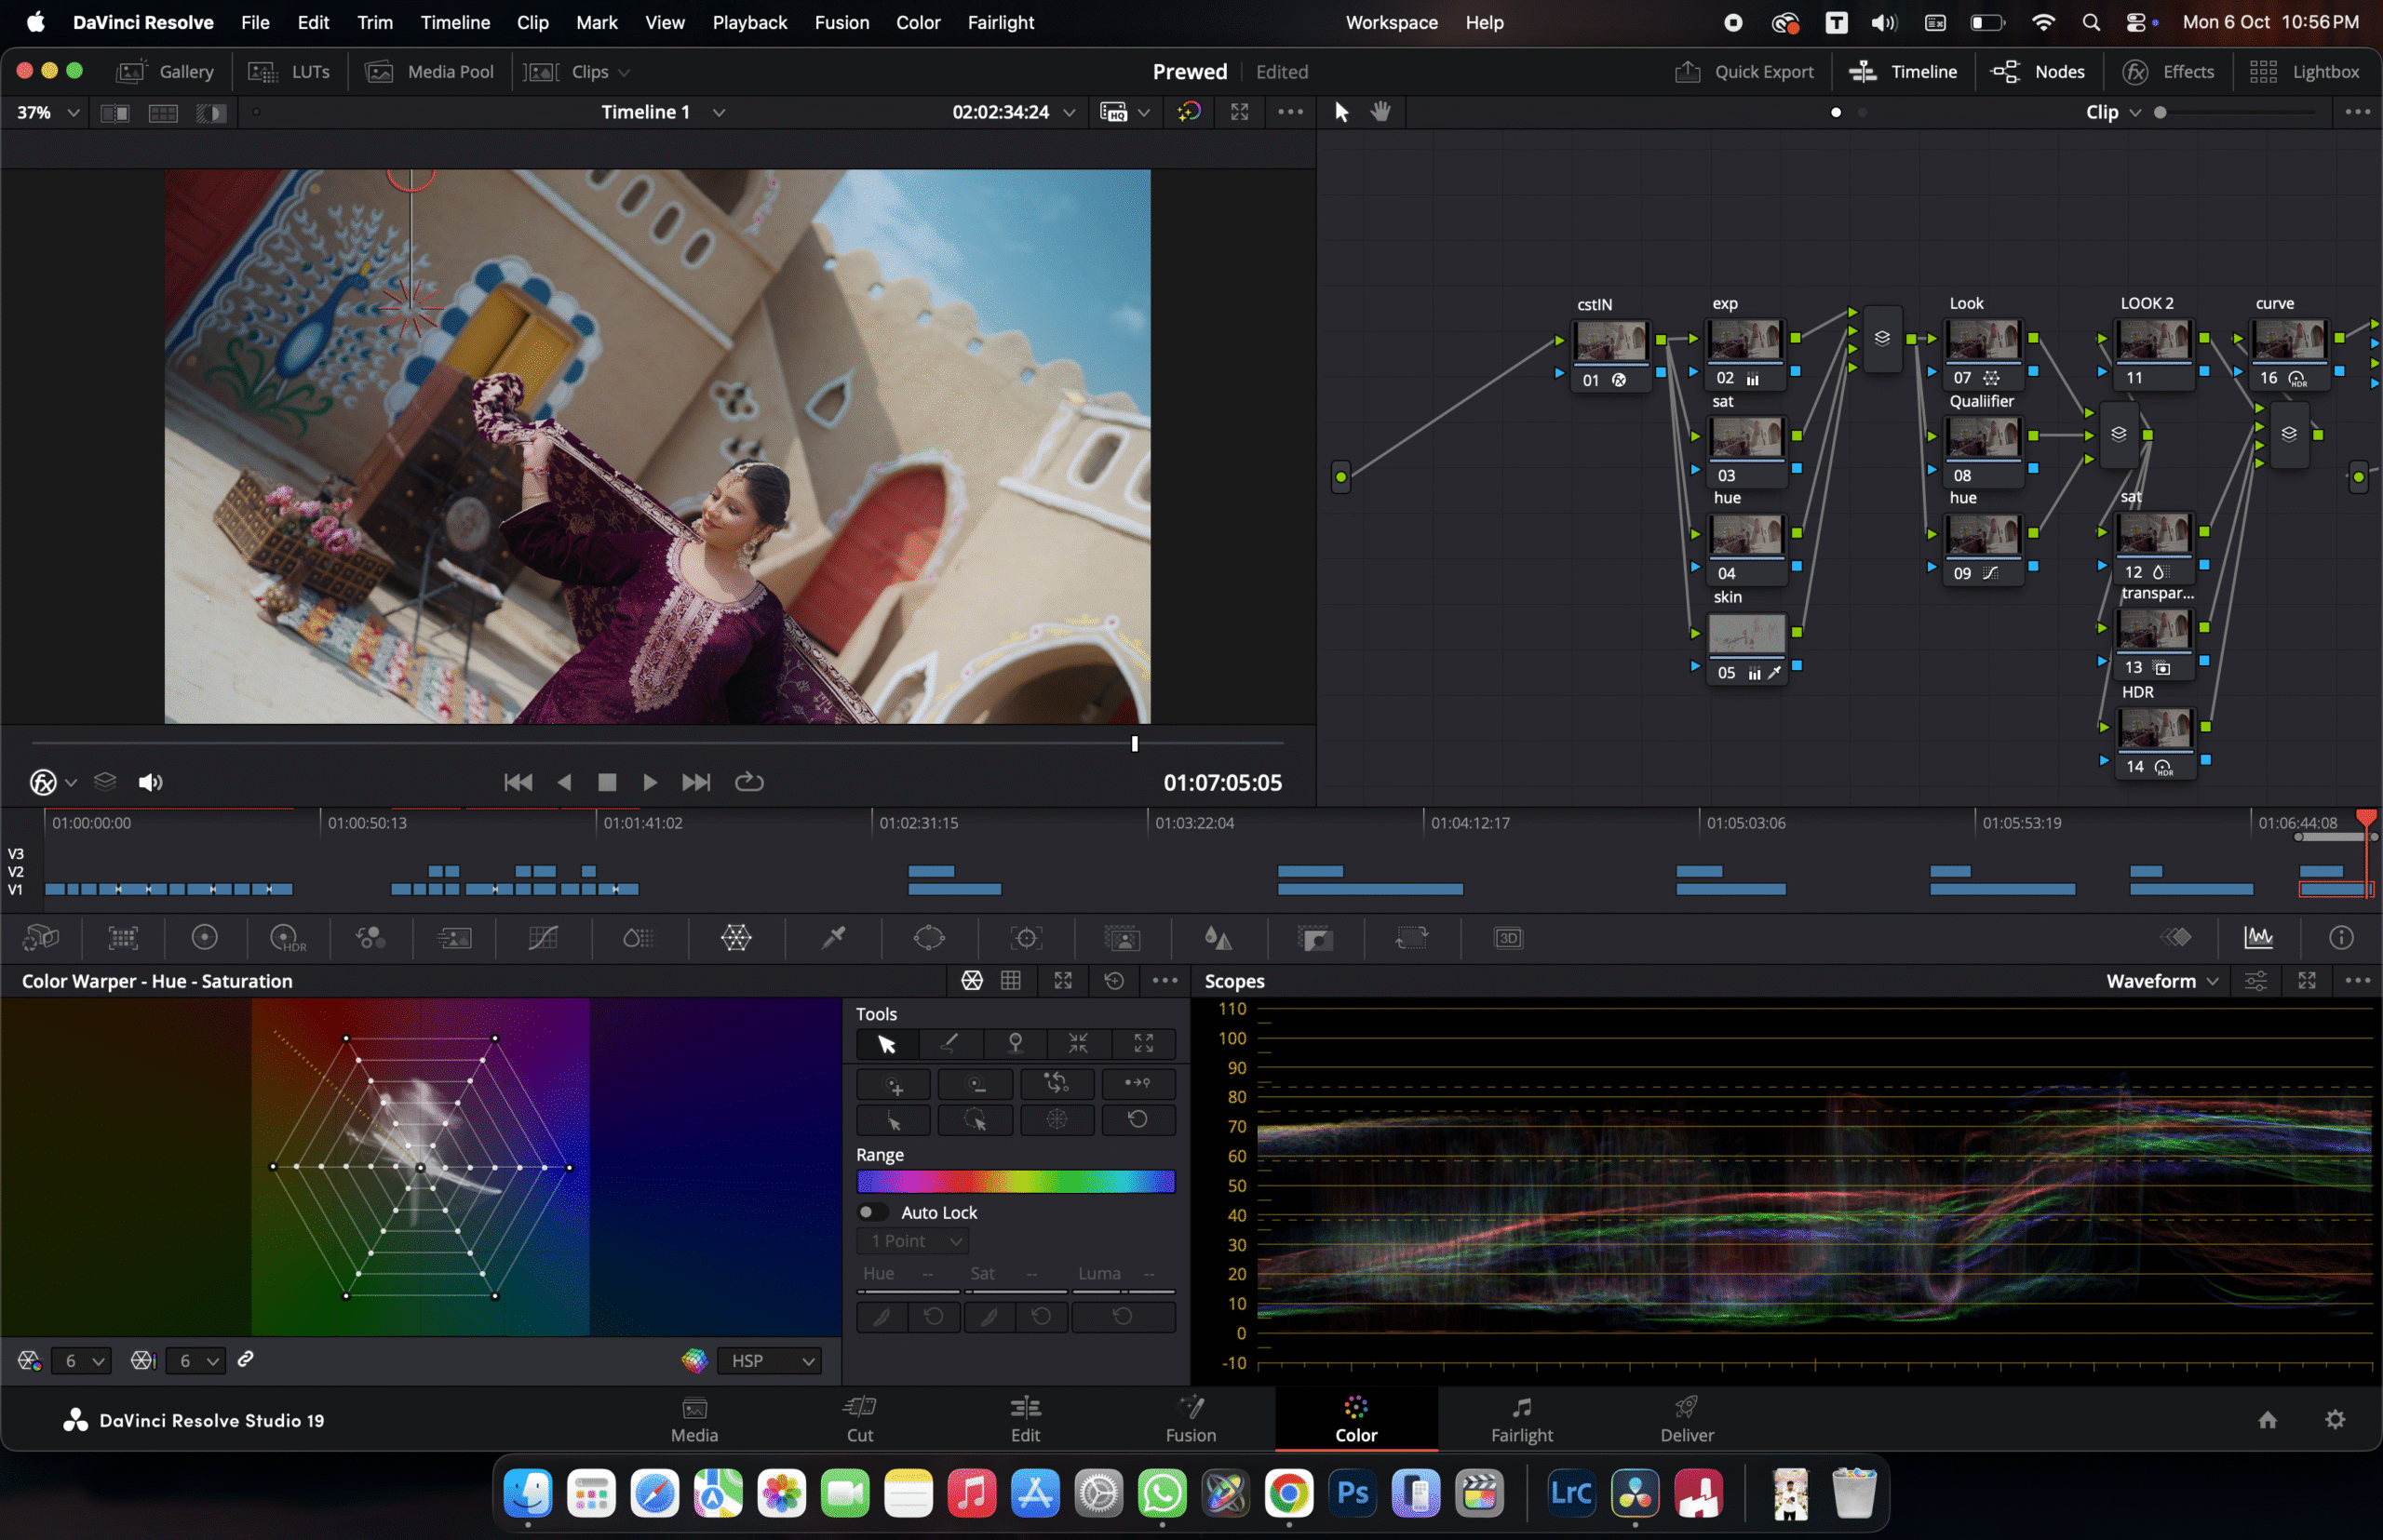
Task: Open the Power Window palette
Action: pos(928,938)
